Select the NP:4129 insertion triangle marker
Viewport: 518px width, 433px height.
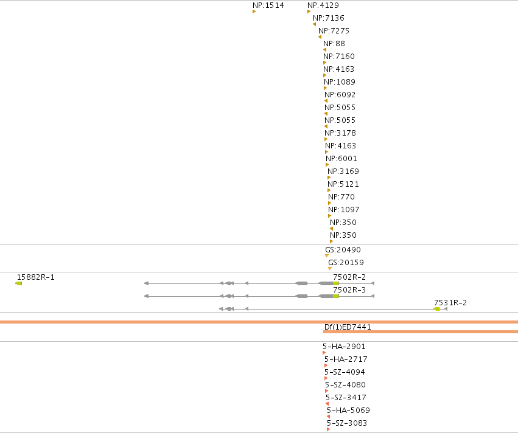click(309, 12)
